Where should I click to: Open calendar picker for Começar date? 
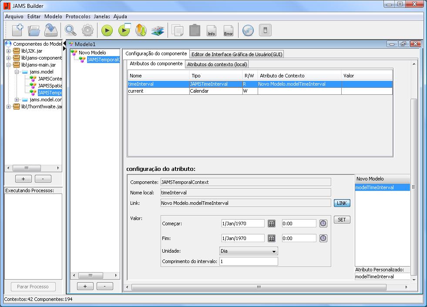(271, 223)
